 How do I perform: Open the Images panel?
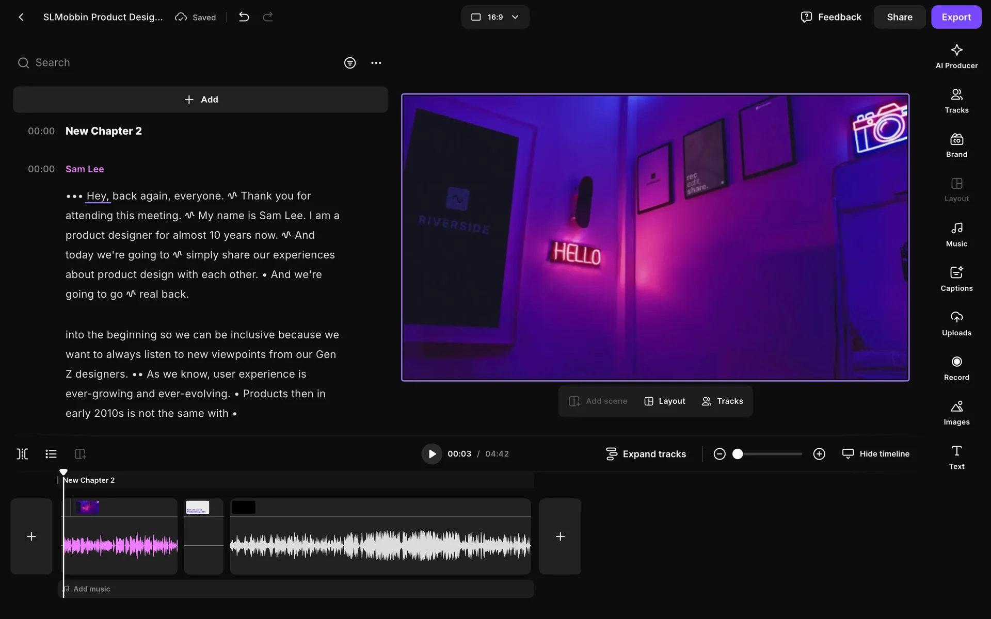[956, 413]
